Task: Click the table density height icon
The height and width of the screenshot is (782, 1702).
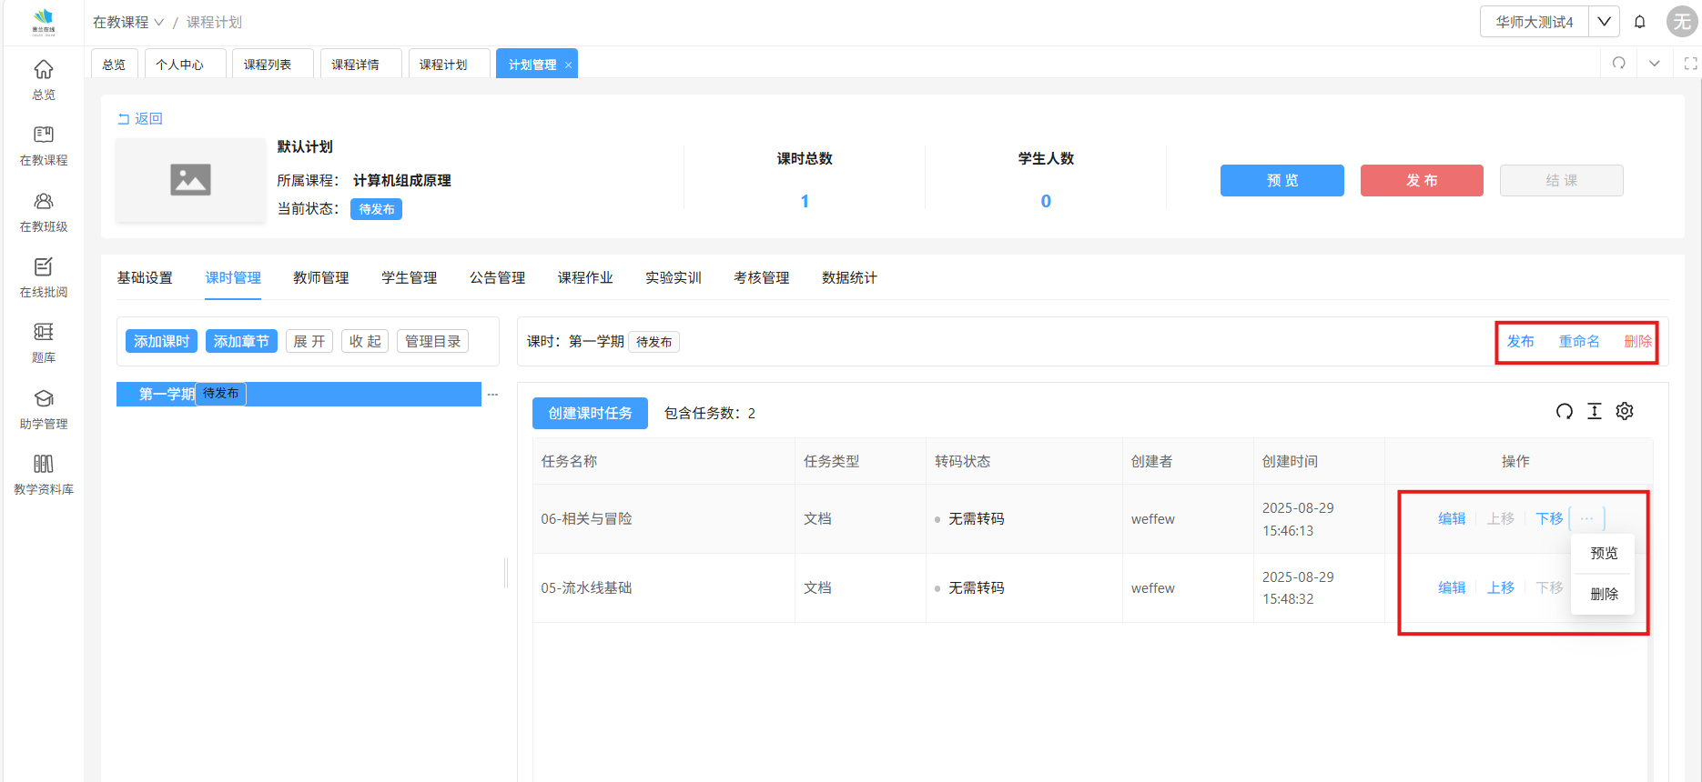Action: click(1595, 412)
